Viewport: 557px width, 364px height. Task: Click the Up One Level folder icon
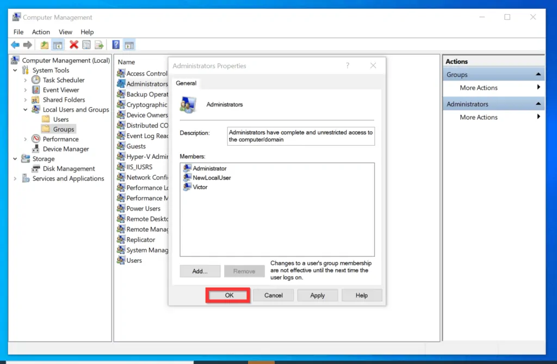[x=45, y=45]
